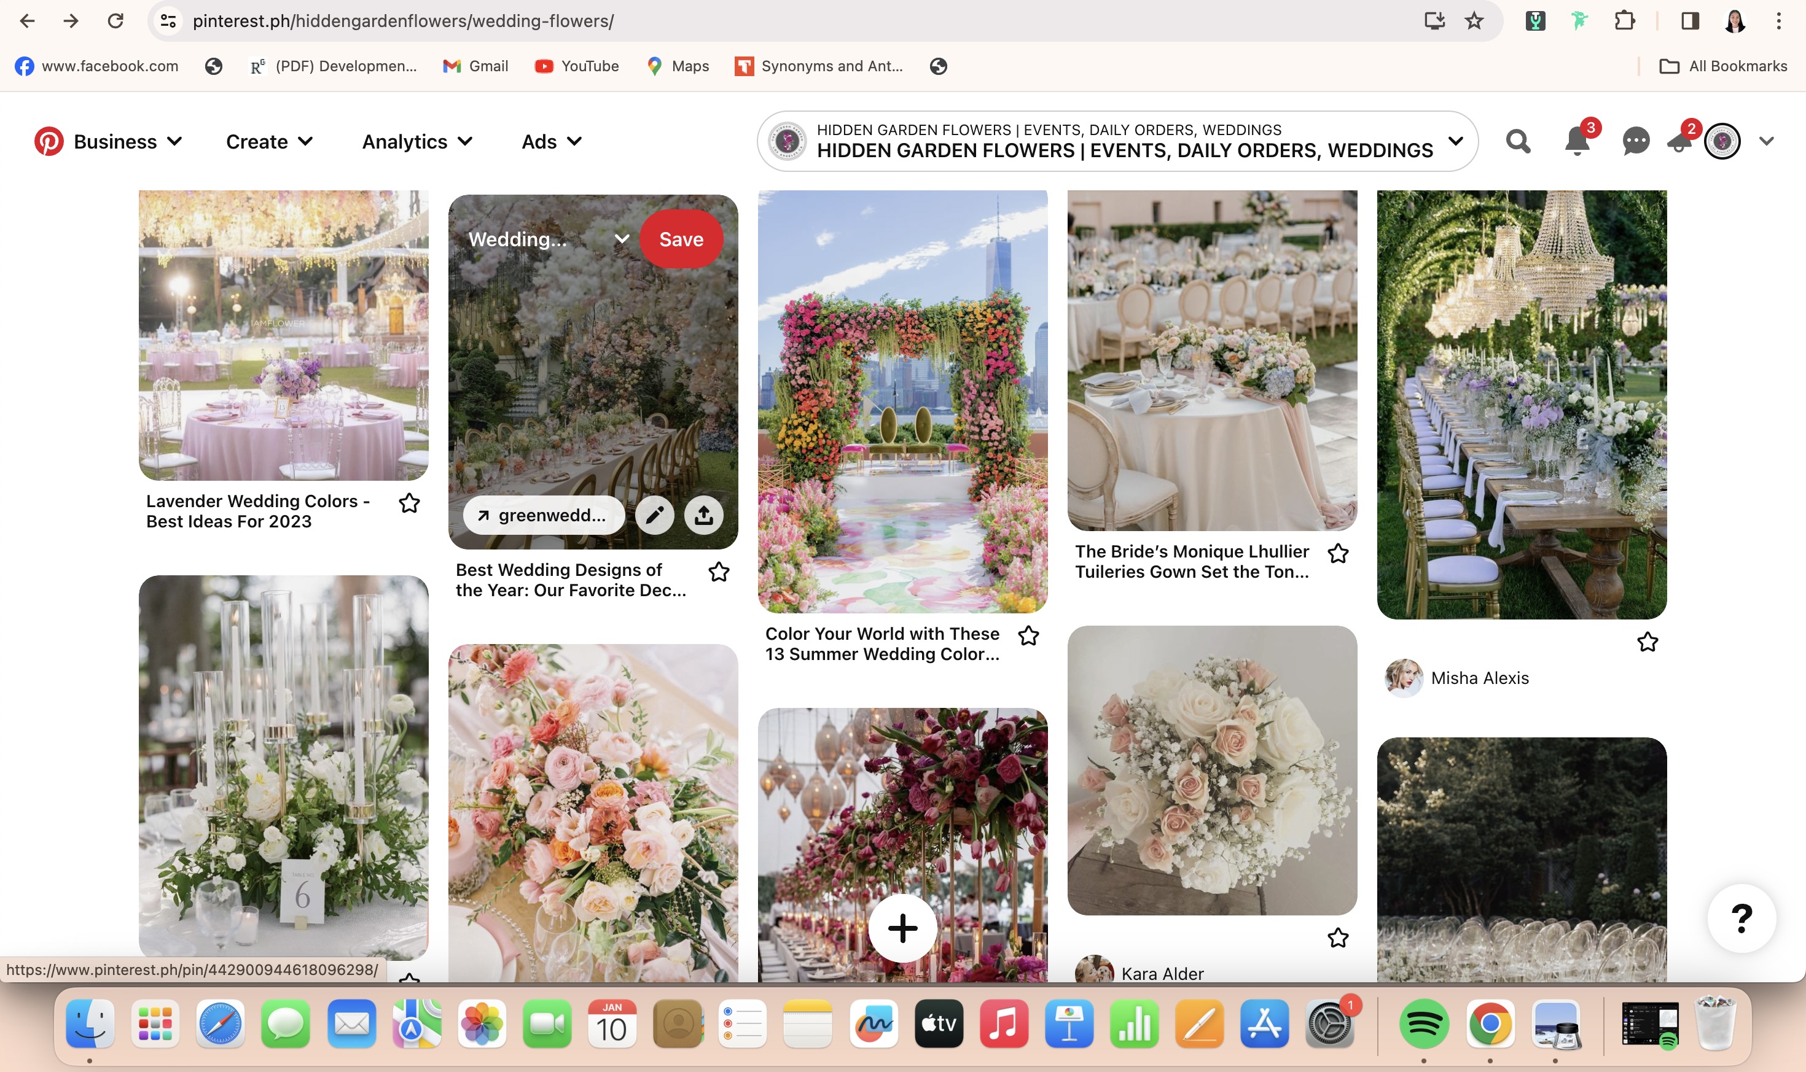Open messages speech bubble icon
Image resolution: width=1806 pixels, height=1072 pixels.
1635,141
